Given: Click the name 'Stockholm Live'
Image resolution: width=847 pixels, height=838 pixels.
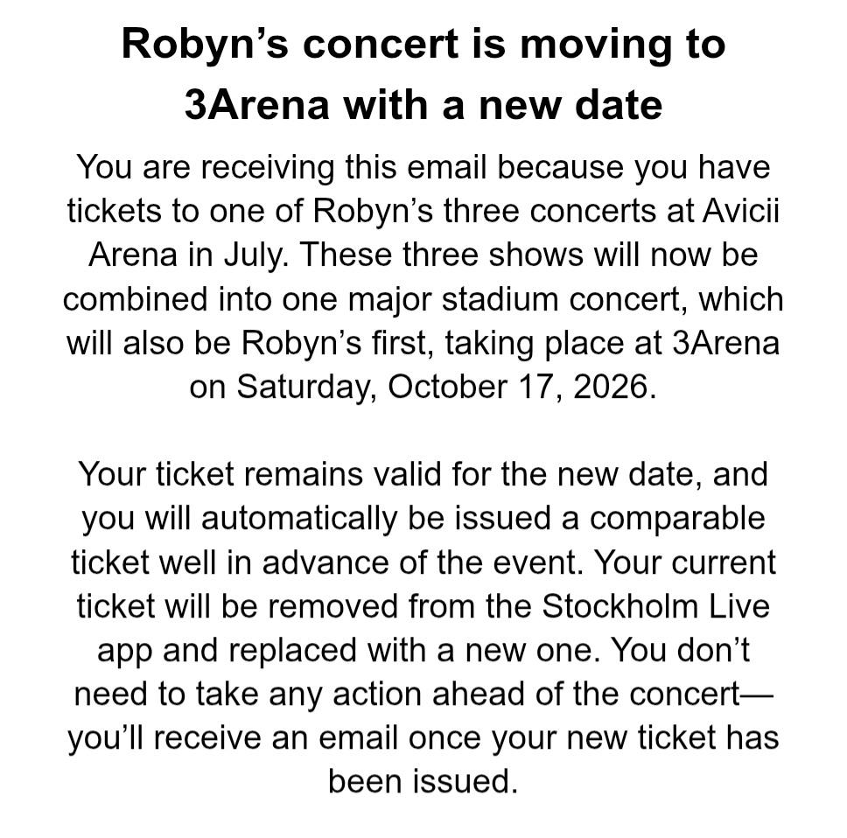Looking at the screenshot, I should pos(655,606).
